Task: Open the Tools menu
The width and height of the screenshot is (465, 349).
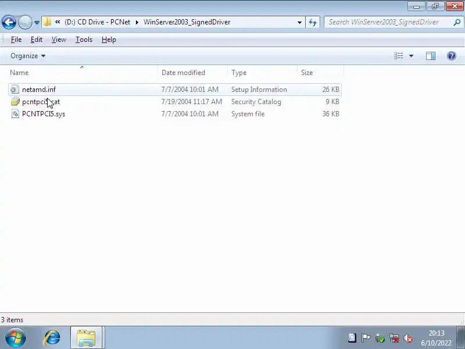Action: [x=84, y=40]
